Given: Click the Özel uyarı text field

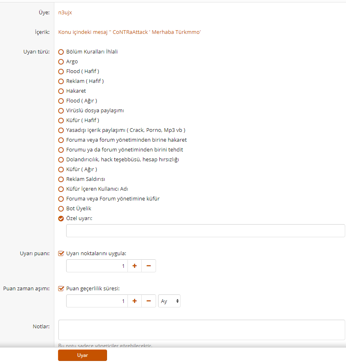Looking at the screenshot, I should (205, 231).
